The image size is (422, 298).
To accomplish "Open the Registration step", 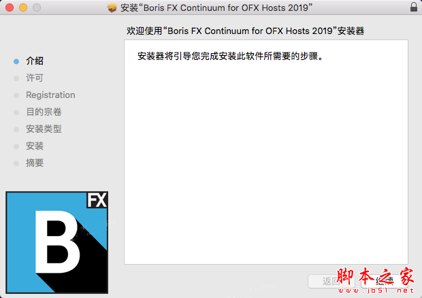I will (x=50, y=95).
